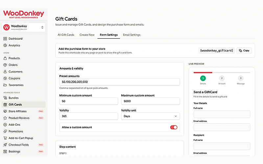Open Orders in the sidebar
The width and height of the screenshot is (263, 164).
coord(23,65)
